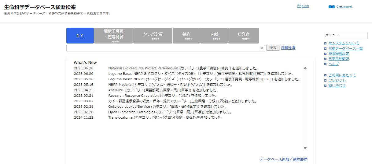Image resolution: width=372 pixels, height=164 pixels.
Task: Open the ヘルプ link in the menu
Action: click(333, 64)
